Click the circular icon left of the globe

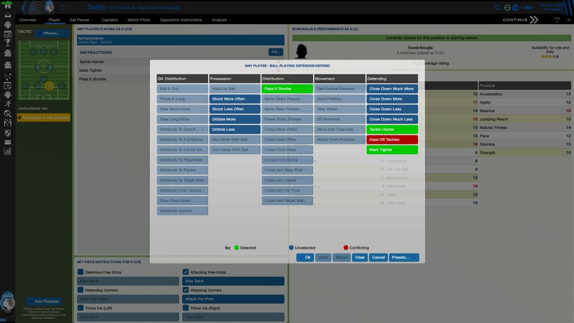tap(507, 8)
